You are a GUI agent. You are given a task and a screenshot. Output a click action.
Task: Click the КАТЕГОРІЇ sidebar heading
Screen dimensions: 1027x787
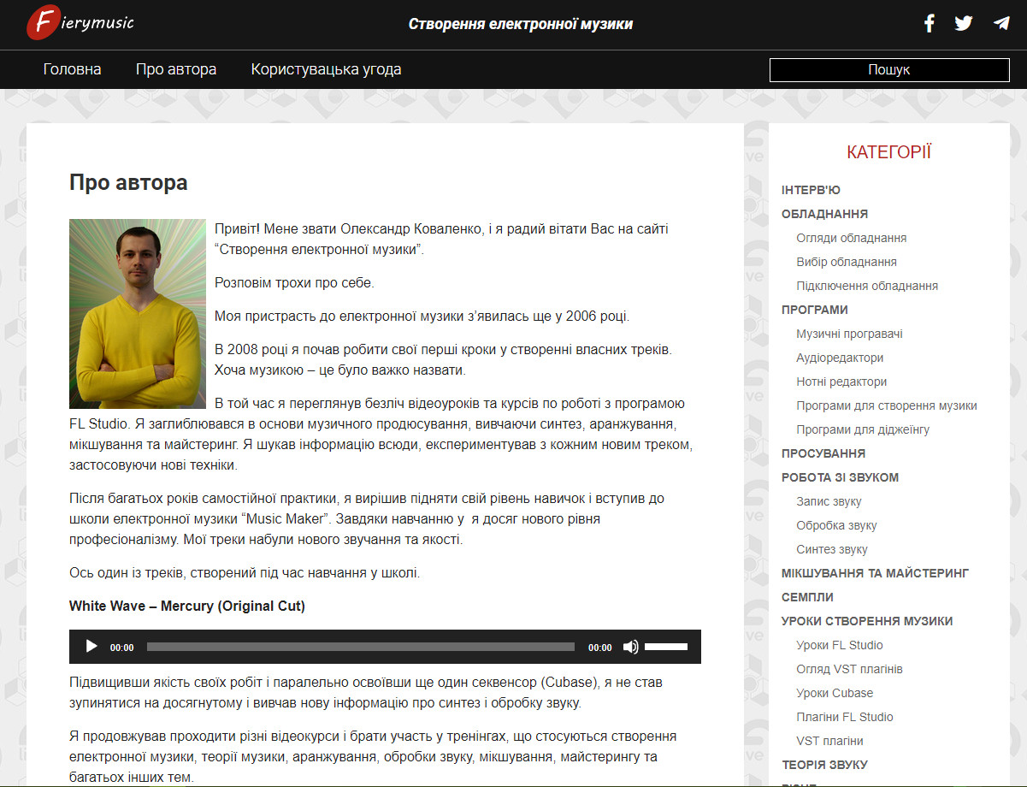click(889, 152)
